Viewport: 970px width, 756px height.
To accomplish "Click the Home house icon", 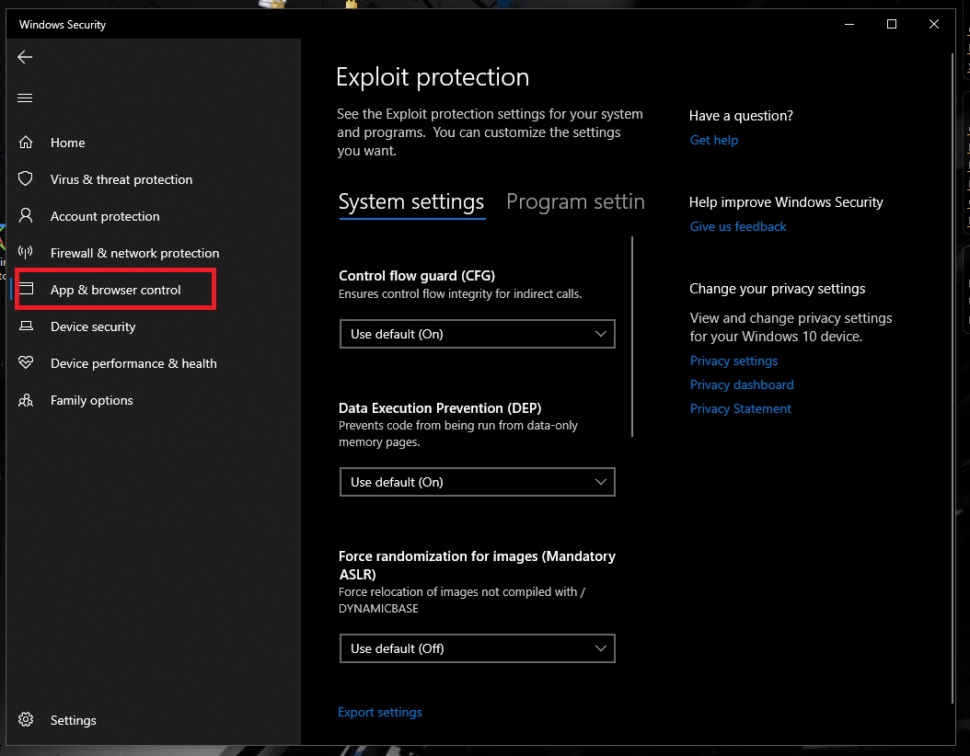I will (x=26, y=143).
